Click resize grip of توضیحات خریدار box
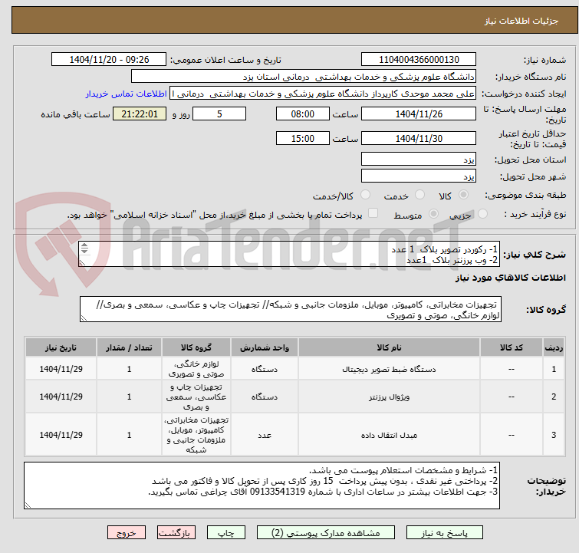The width and height of the screenshot is (579, 553). 28,505
